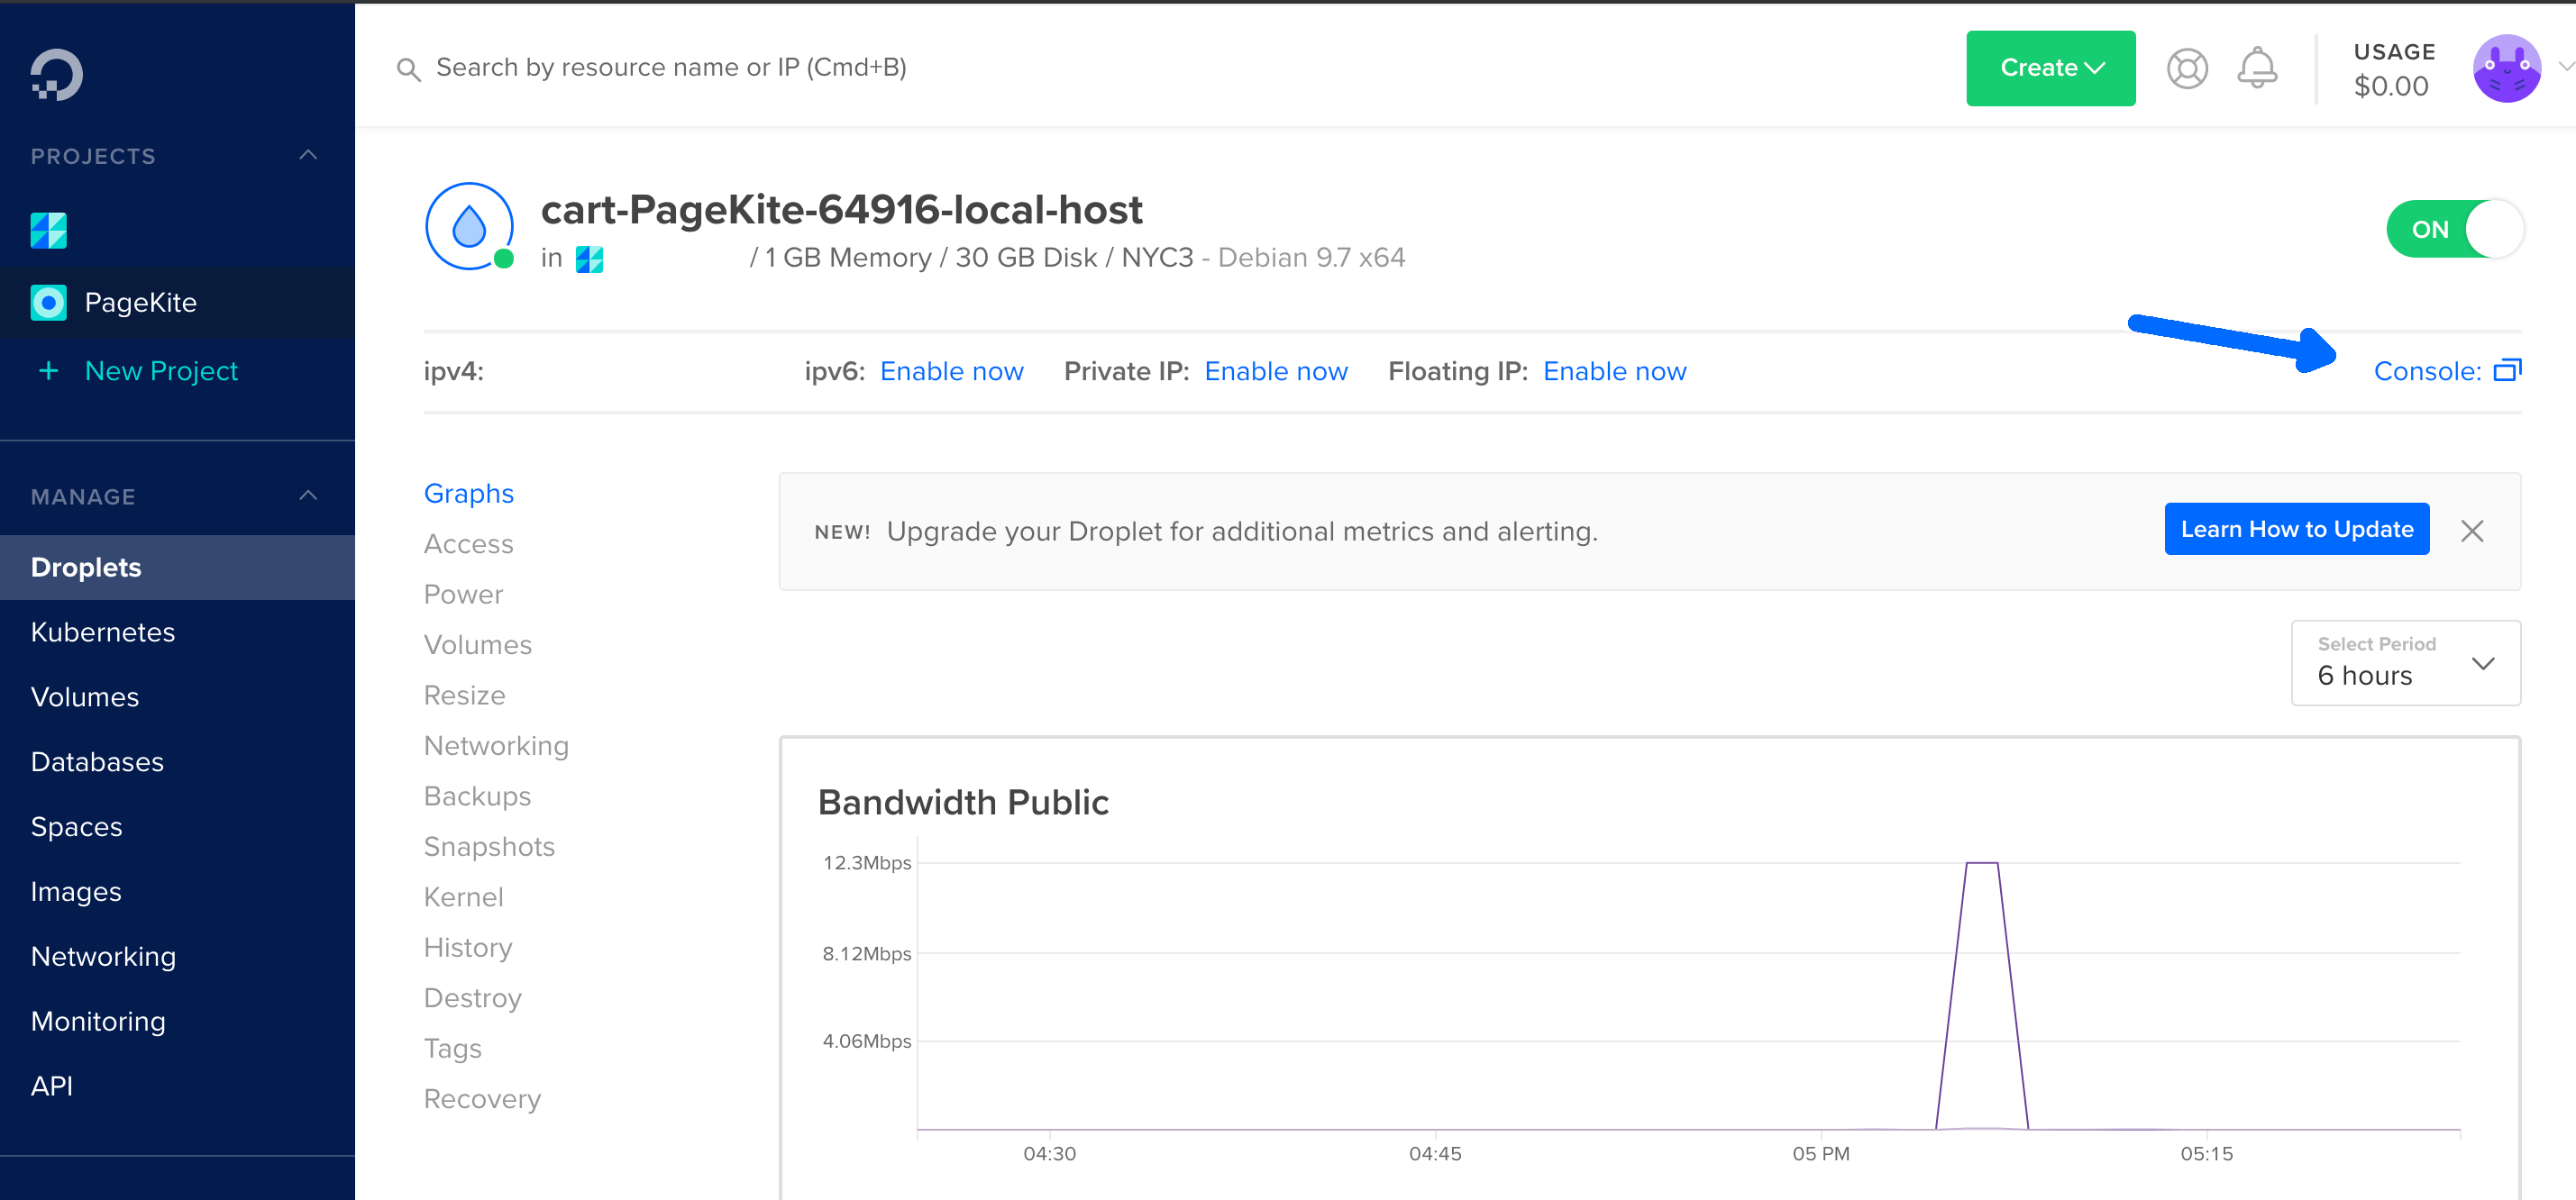Open Volumes in Manage sidebar
This screenshot has height=1200, width=2576.
[x=84, y=697]
